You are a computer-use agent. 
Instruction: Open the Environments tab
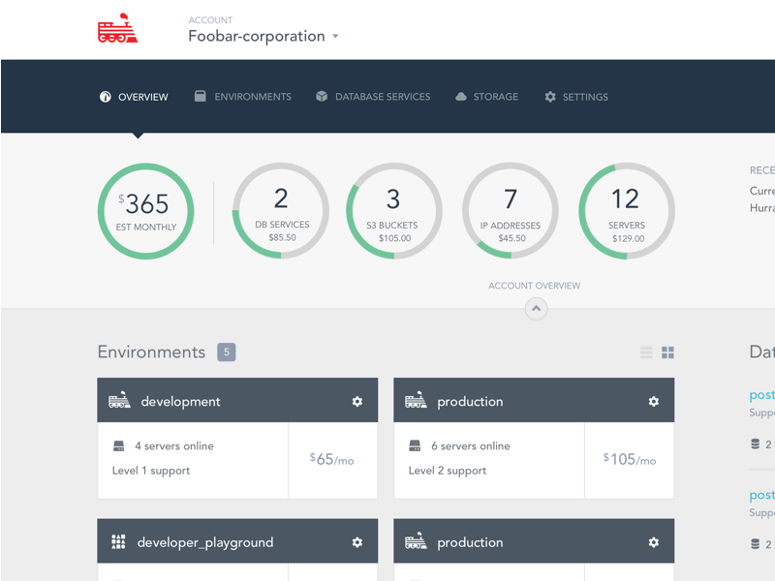point(243,96)
